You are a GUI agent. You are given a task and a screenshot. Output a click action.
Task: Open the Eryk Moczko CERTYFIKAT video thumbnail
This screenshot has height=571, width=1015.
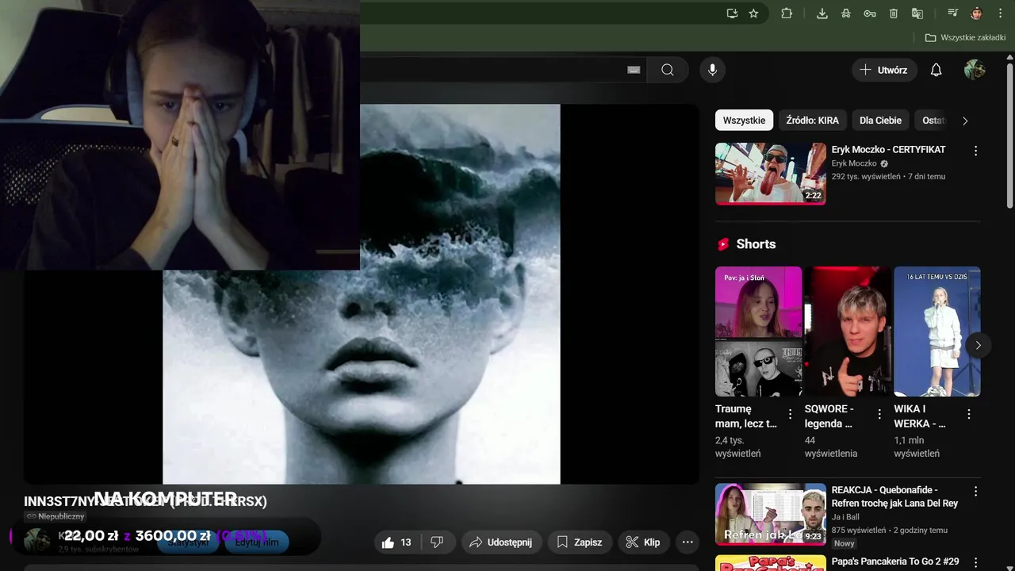click(771, 174)
